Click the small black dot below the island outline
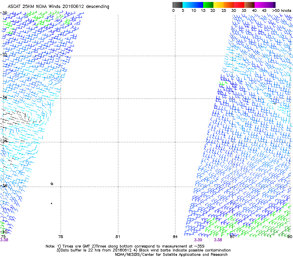Viewport: 293px width, 257px height. (x=51, y=203)
